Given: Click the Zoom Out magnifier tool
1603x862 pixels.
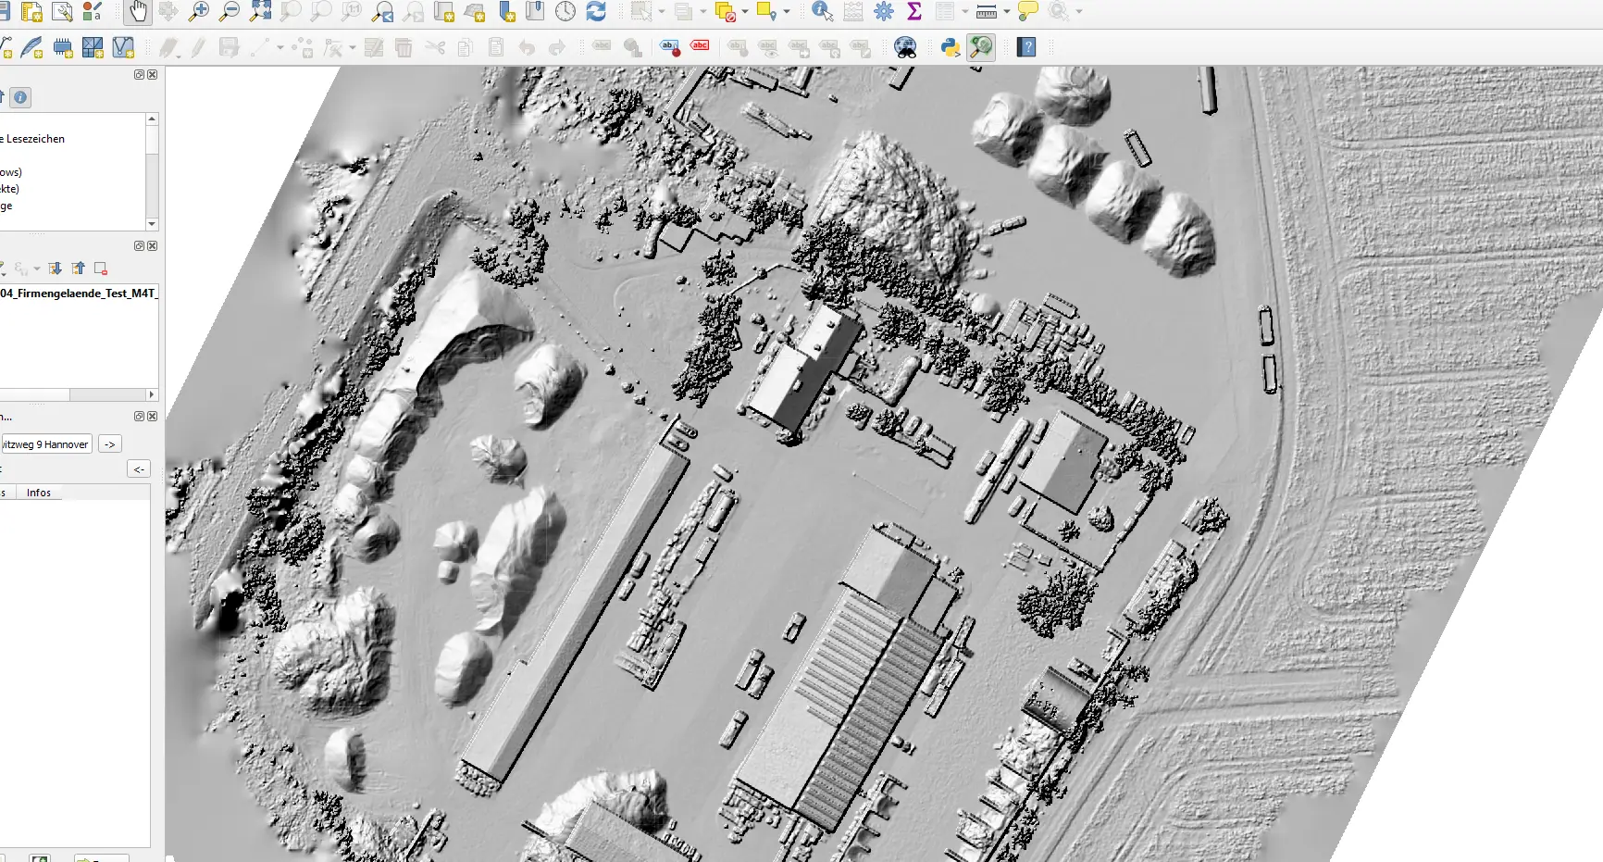Looking at the screenshot, I should (230, 12).
